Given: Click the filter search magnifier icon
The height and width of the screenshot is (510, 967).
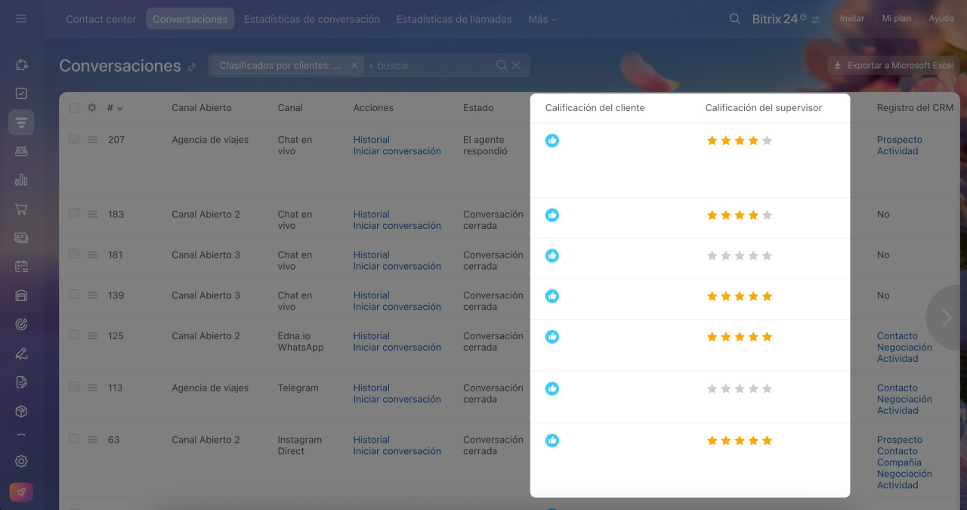Looking at the screenshot, I should [x=502, y=66].
